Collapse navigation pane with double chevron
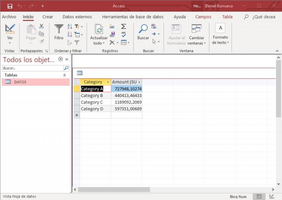The image size is (282, 200). pyautogui.click(x=67, y=59)
